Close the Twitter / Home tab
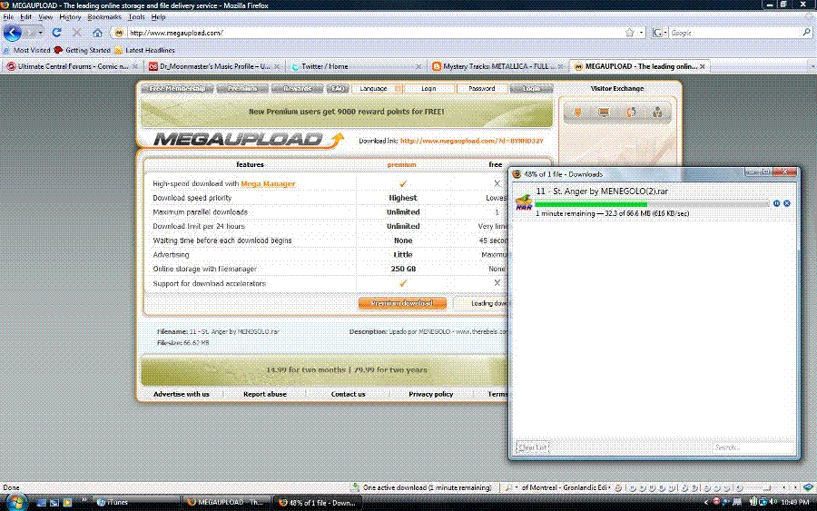817x511 pixels. pos(418,66)
